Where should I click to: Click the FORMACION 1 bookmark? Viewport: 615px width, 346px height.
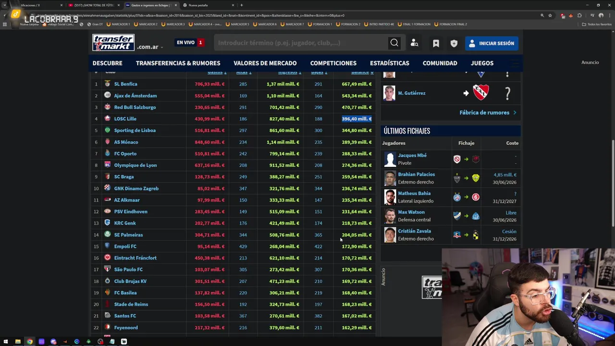(x=320, y=24)
